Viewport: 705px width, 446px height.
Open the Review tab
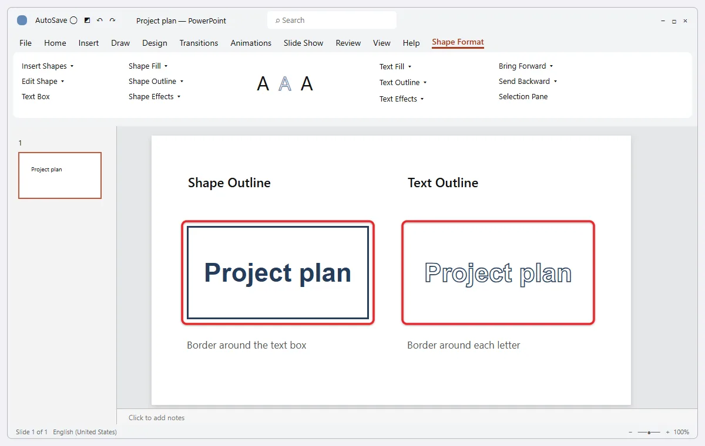click(x=348, y=43)
